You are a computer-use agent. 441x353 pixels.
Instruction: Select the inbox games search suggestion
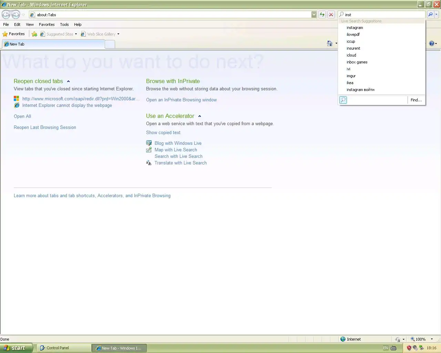382,62
